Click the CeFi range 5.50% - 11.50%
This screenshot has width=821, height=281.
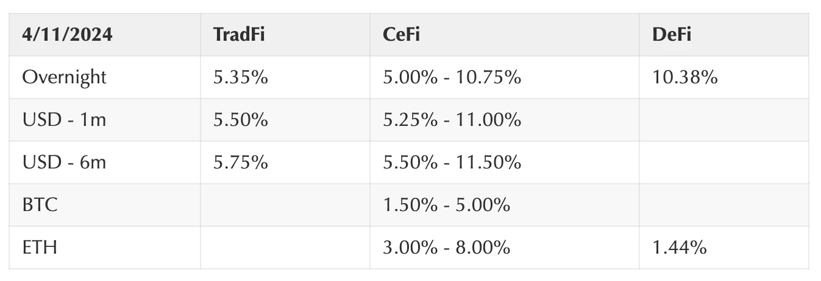(x=452, y=162)
